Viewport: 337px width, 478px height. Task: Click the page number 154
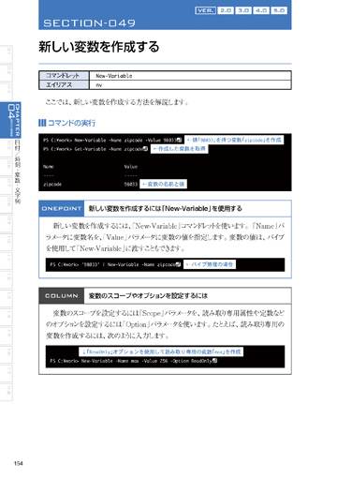(x=19, y=463)
